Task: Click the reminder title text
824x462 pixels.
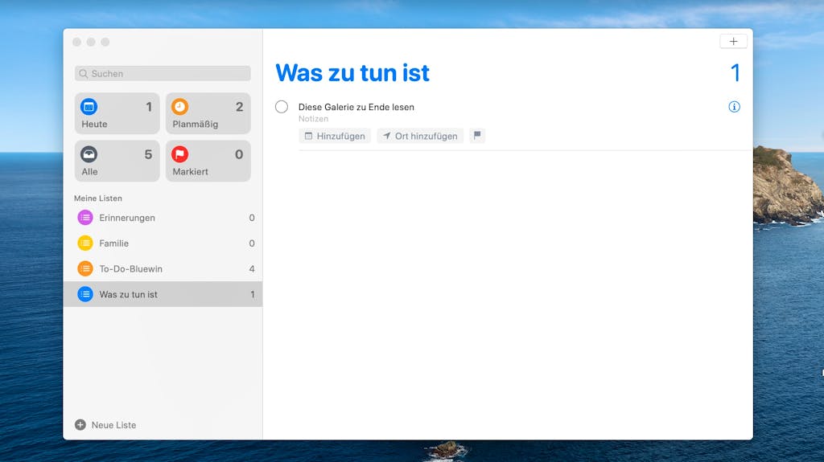Action: tap(356, 107)
